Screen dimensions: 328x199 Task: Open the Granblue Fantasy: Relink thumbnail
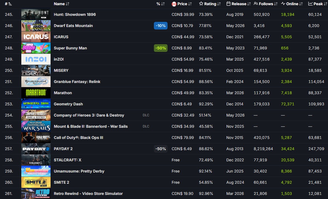36,82
